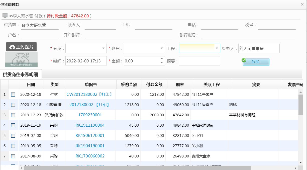The height and width of the screenshot is (170, 307).
Task: Sort by the 日期 column header
Action: (x=31, y=85)
